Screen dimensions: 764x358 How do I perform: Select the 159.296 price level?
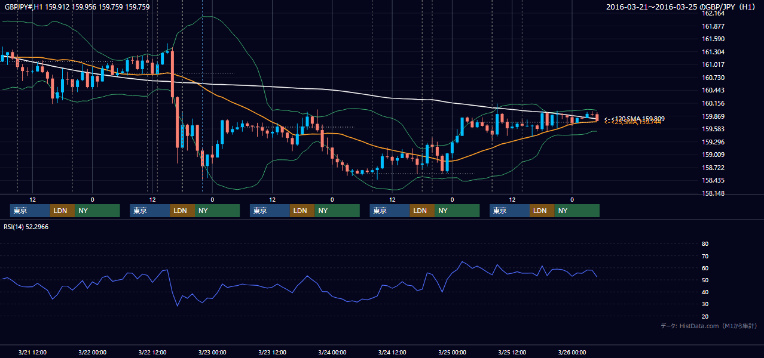pos(713,142)
